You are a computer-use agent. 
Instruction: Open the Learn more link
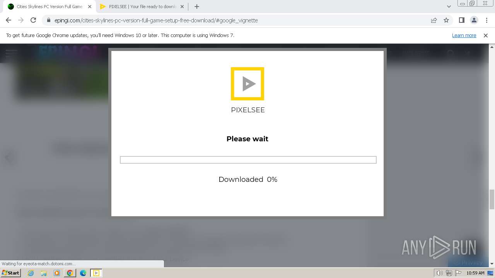[x=464, y=35]
